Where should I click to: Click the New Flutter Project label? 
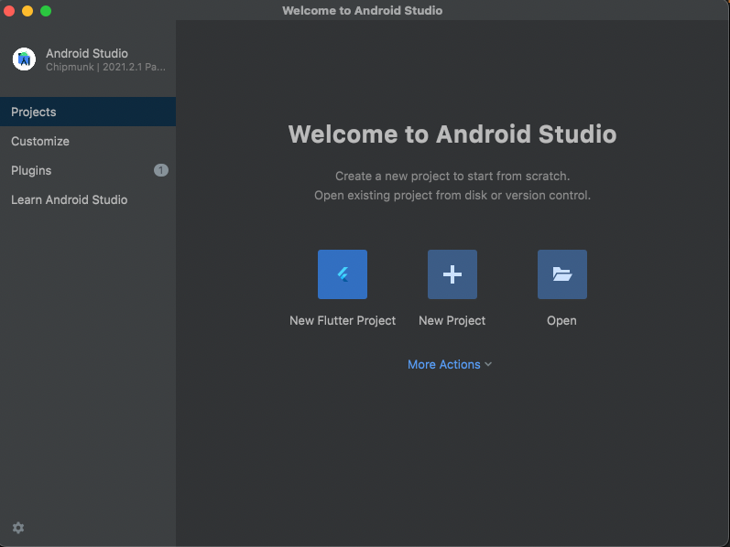343,320
